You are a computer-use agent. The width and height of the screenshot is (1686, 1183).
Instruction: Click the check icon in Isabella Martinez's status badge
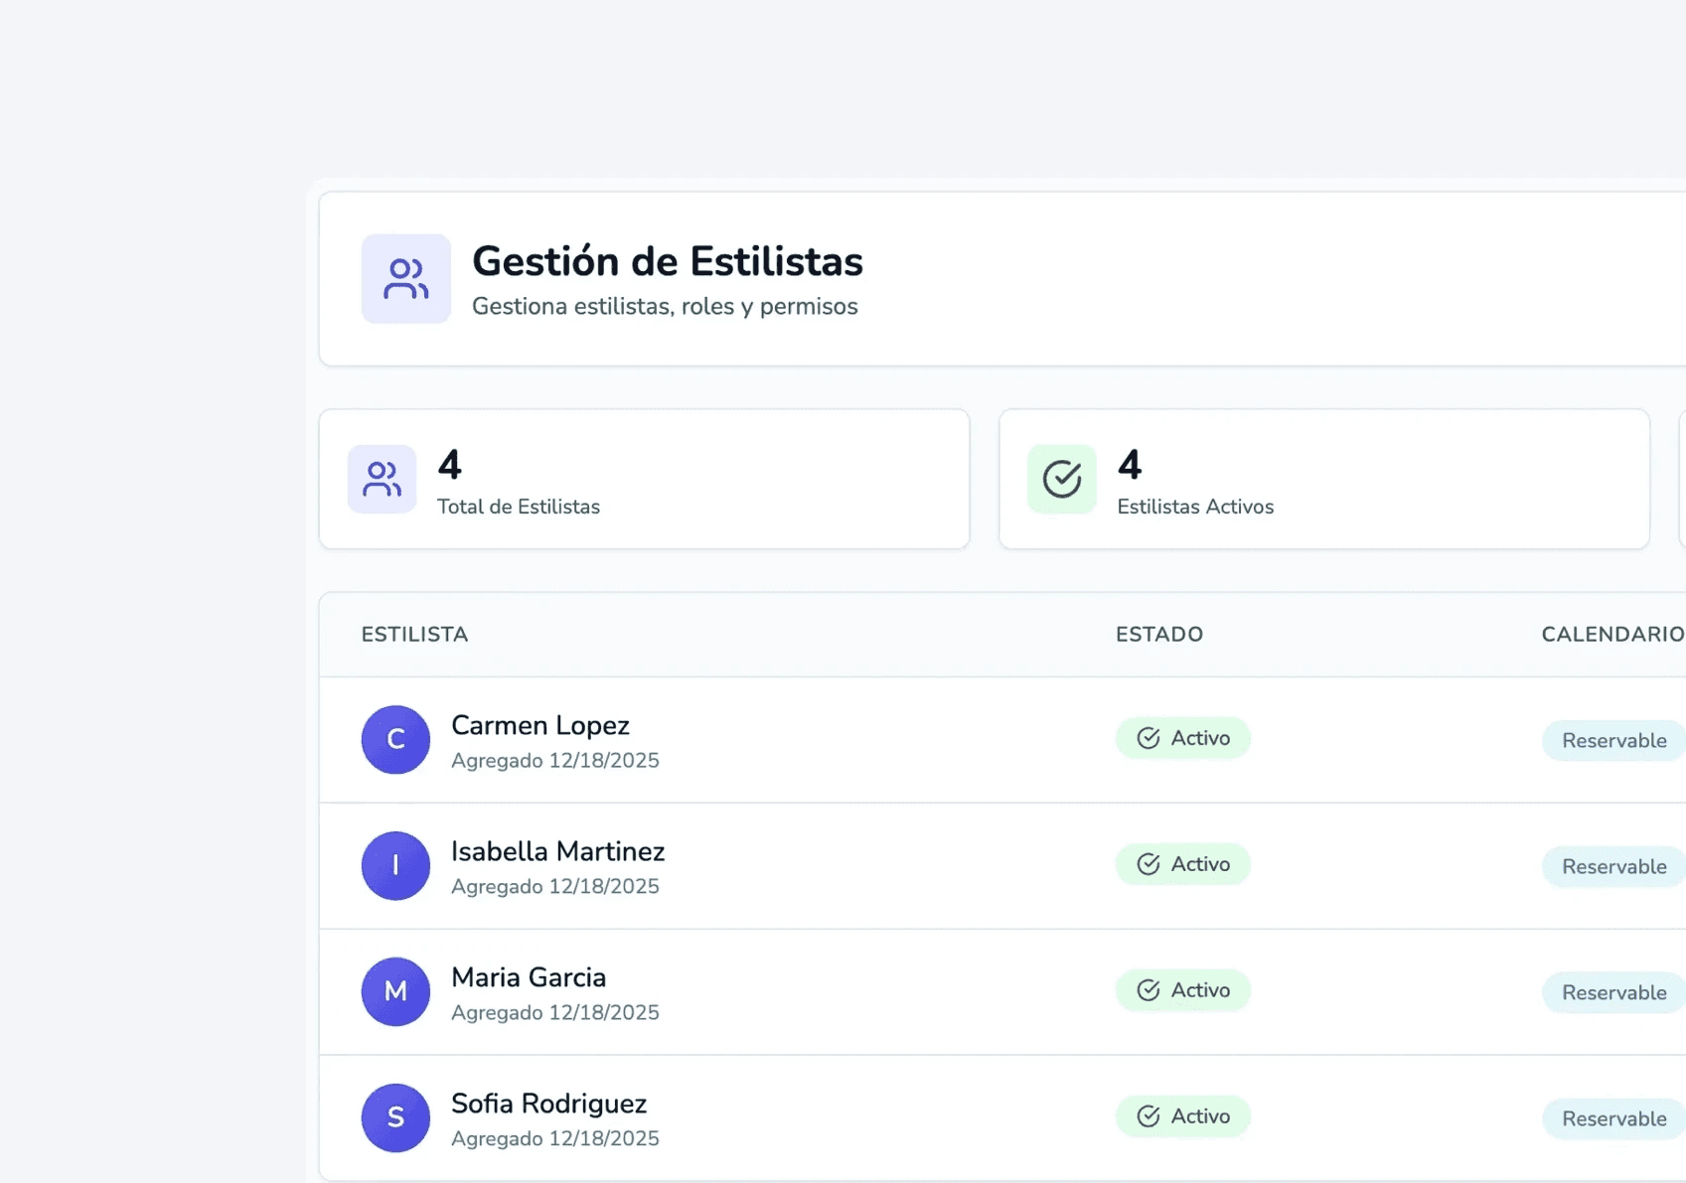1150,864
